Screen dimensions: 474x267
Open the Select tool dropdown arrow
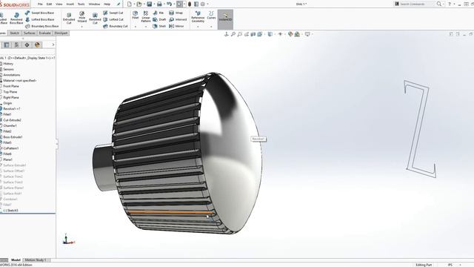tap(184, 4)
